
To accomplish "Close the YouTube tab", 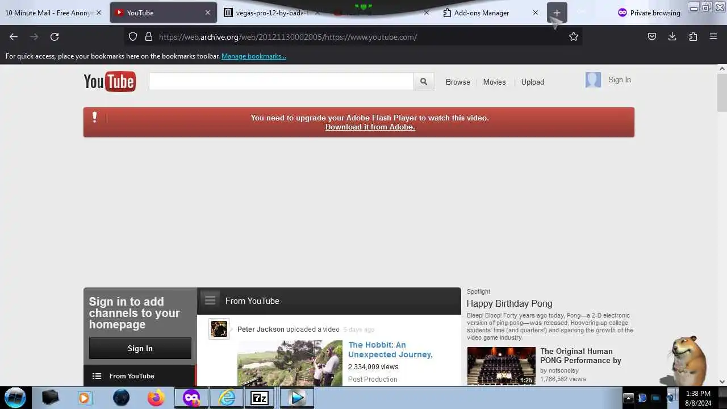I will (207, 12).
